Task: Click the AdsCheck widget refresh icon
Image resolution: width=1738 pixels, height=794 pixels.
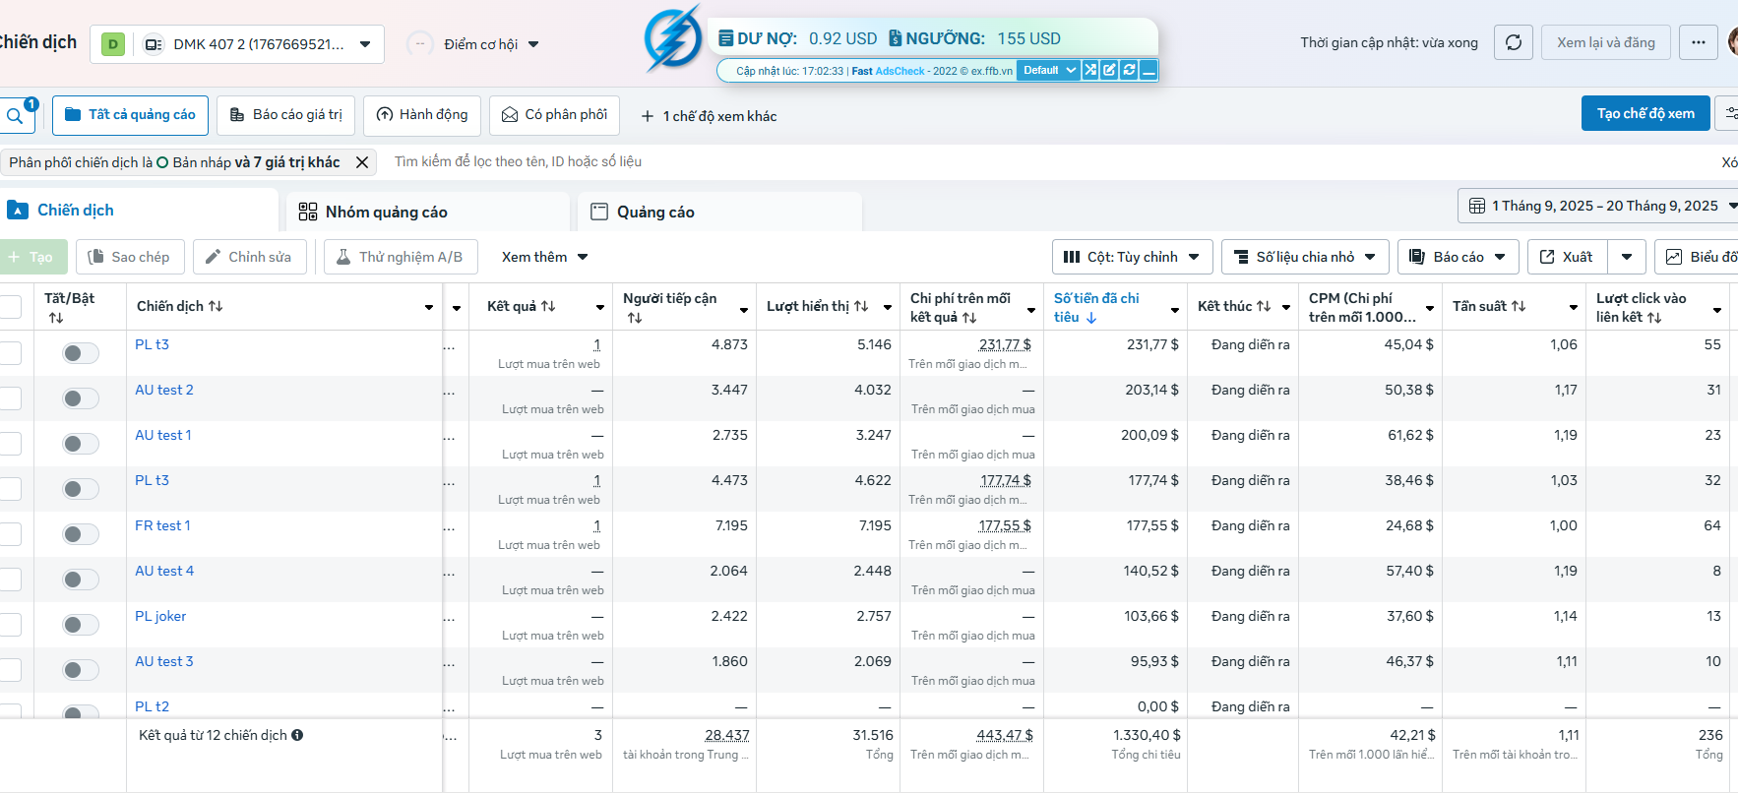Action: [1129, 70]
